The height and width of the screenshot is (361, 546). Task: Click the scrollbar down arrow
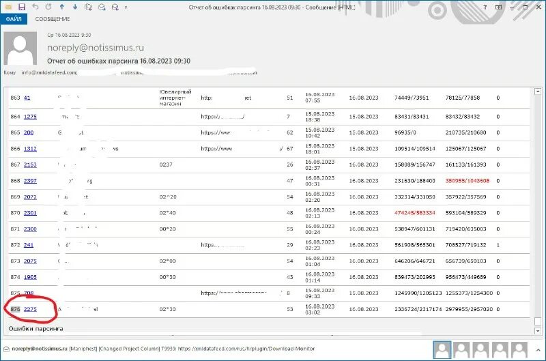538,331
